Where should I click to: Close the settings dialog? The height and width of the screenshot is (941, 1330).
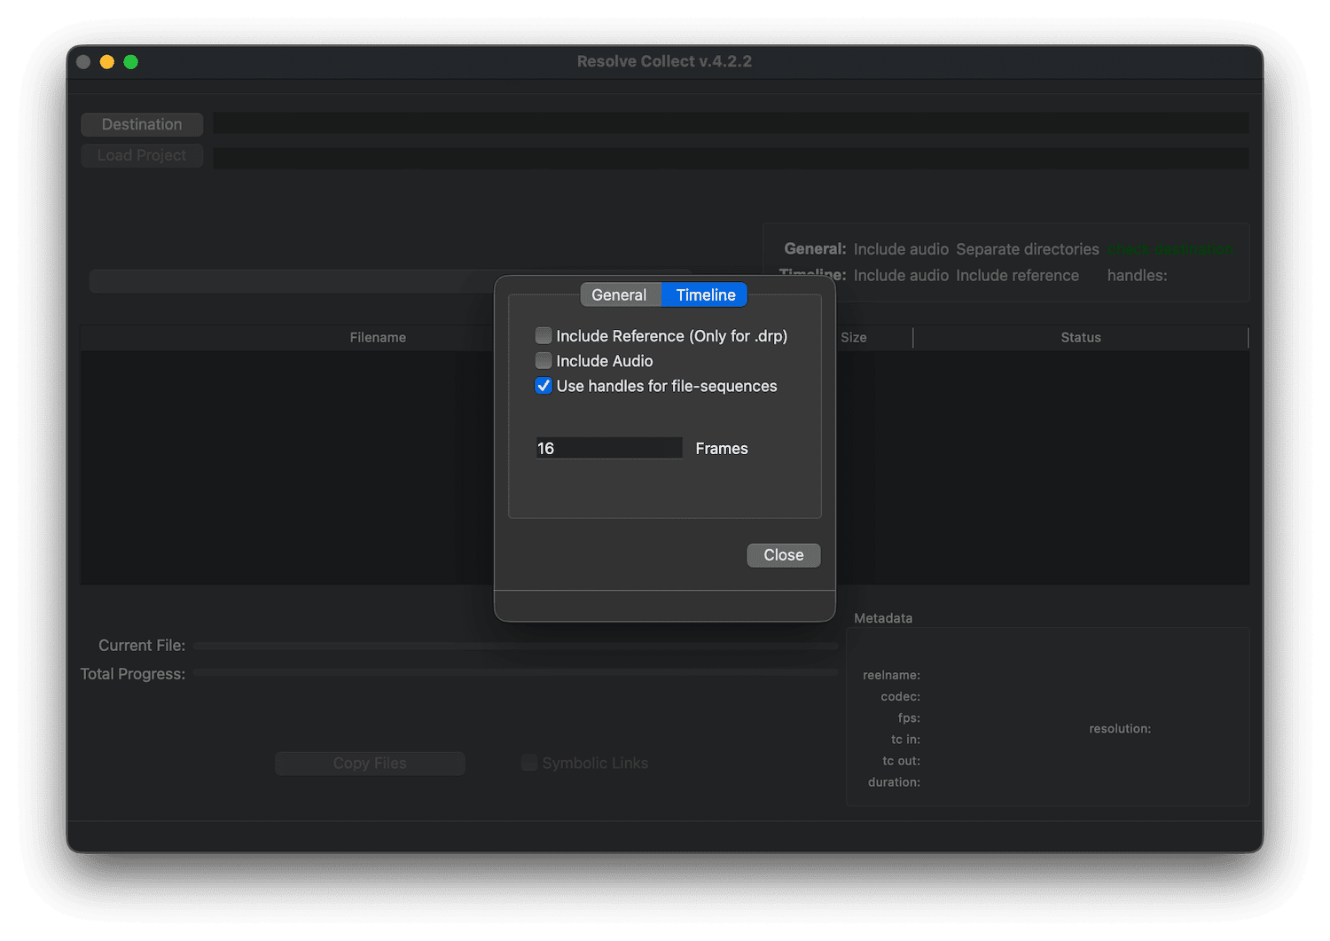tap(784, 555)
